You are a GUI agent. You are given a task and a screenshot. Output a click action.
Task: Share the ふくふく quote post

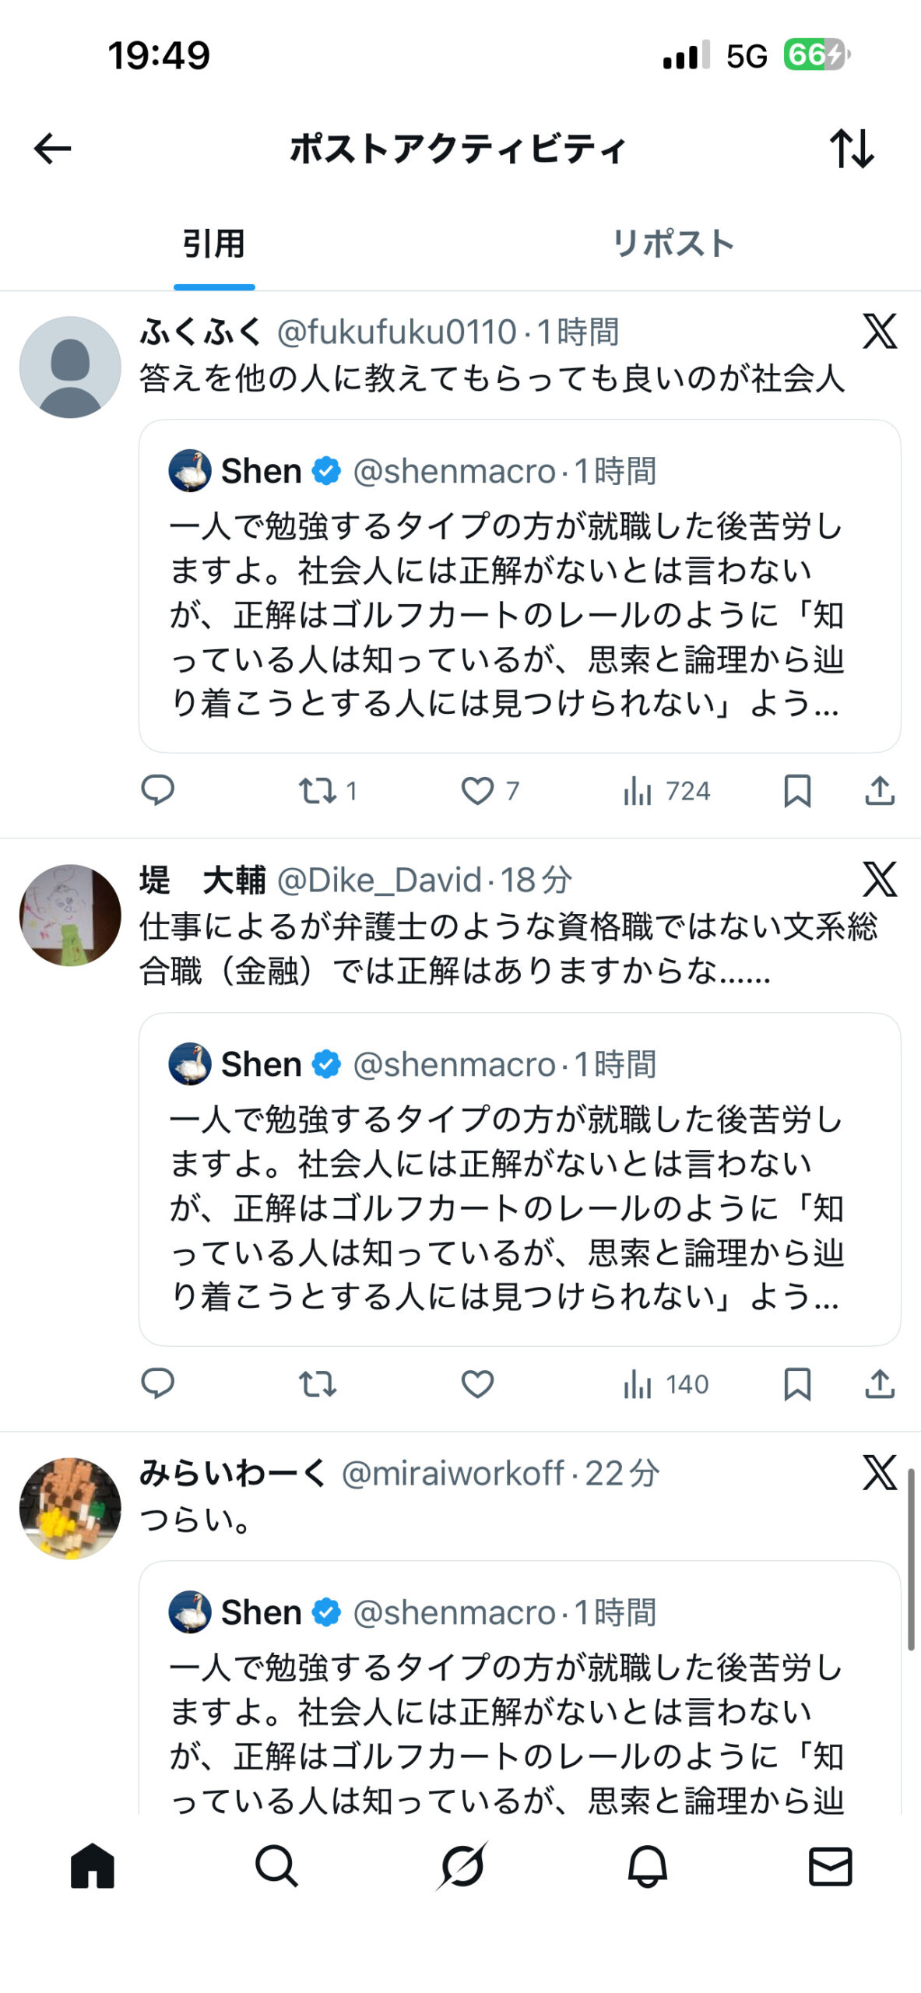[880, 790]
